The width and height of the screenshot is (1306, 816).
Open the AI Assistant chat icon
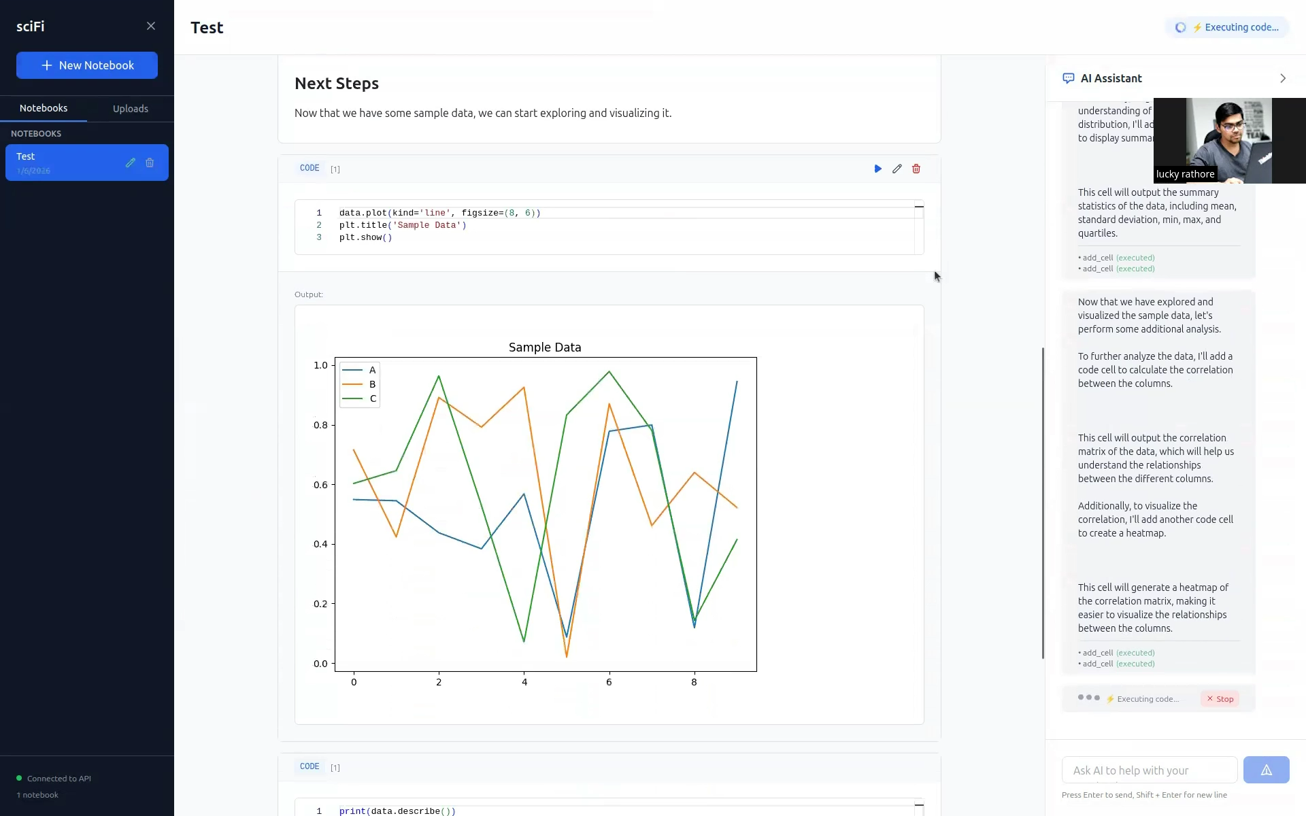tap(1069, 78)
